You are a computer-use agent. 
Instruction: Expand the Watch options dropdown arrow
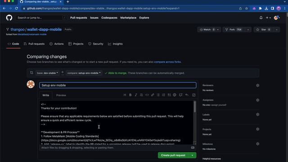pyautogui.click(x=218, y=30)
